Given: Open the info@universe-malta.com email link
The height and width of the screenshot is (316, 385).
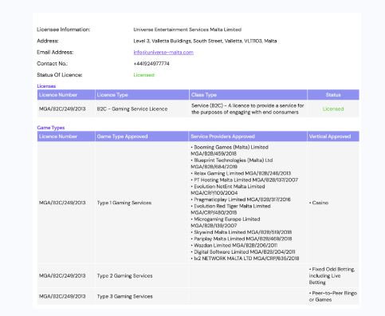Looking at the screenshot, I should coord(163,53).
